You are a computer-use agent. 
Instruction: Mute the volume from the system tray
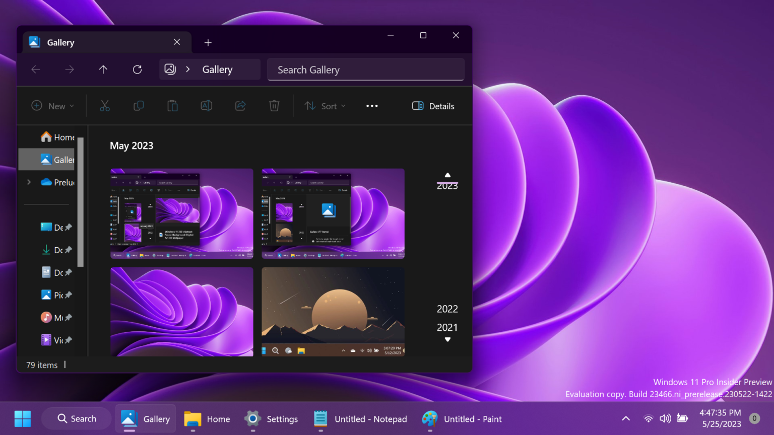(665, 418)
